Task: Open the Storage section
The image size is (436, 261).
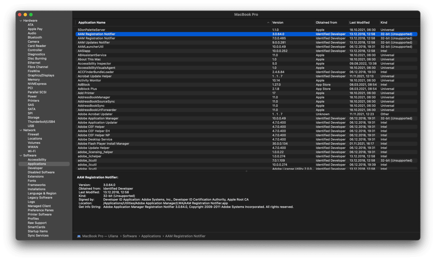Action: click(34, 118)
